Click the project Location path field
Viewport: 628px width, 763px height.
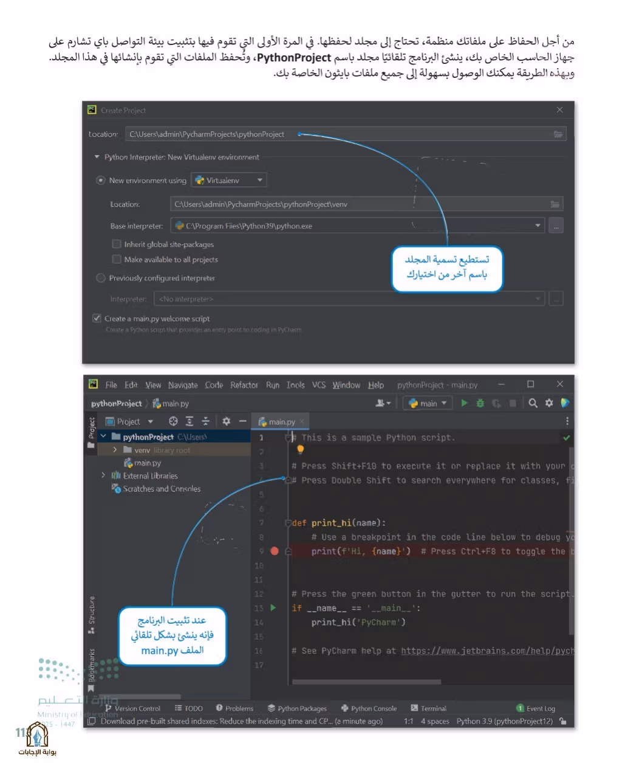[x=345, y=134]
